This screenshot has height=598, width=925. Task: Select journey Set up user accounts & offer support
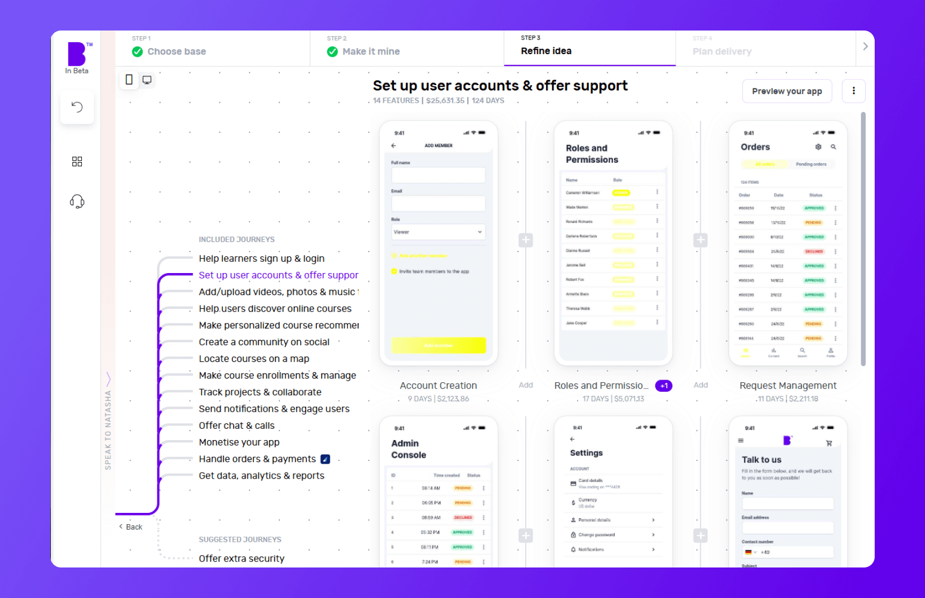278,275
